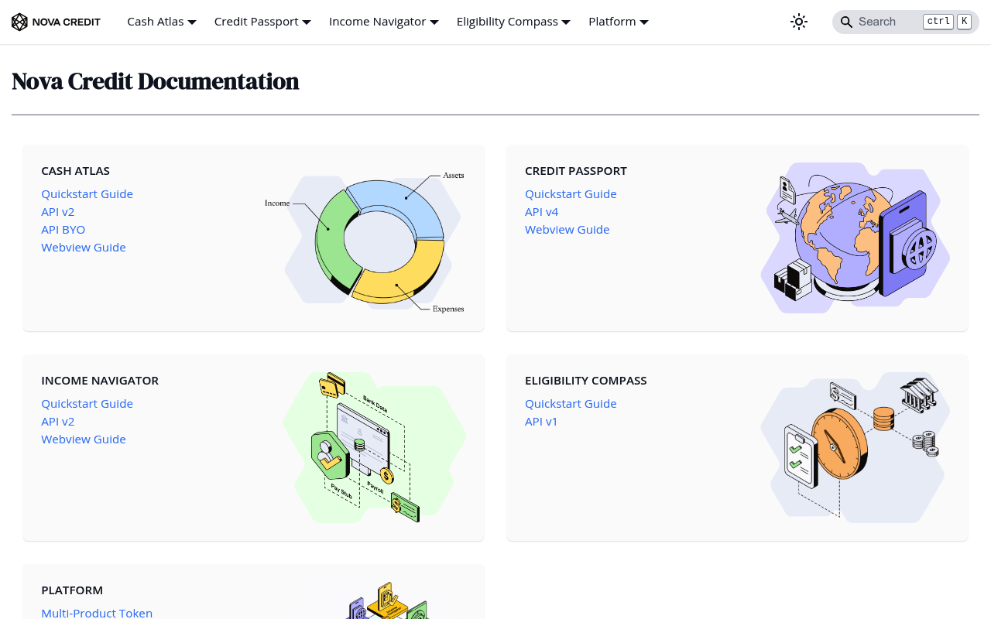Expand the Credit Passport dropdown menu
This screenshot has height=619, width=991.
coord(262,22)
